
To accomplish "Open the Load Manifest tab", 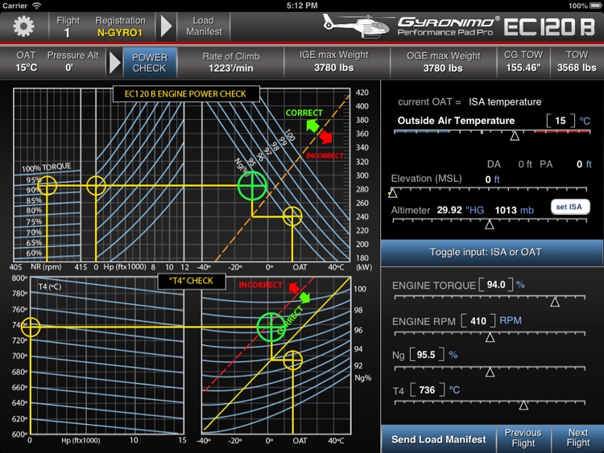I will point(204,27).
